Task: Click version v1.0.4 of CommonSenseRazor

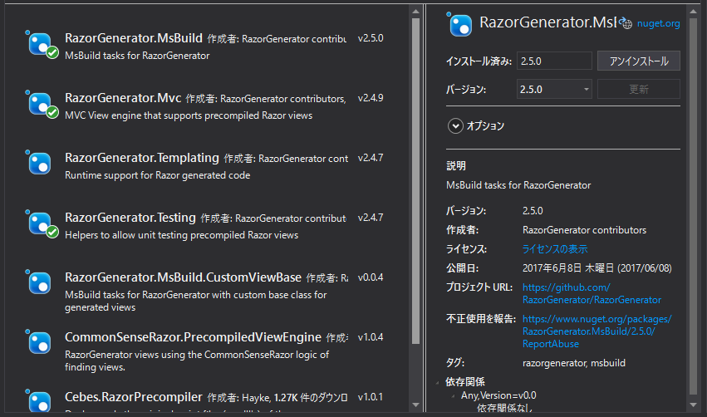Action: click(371, 337)
